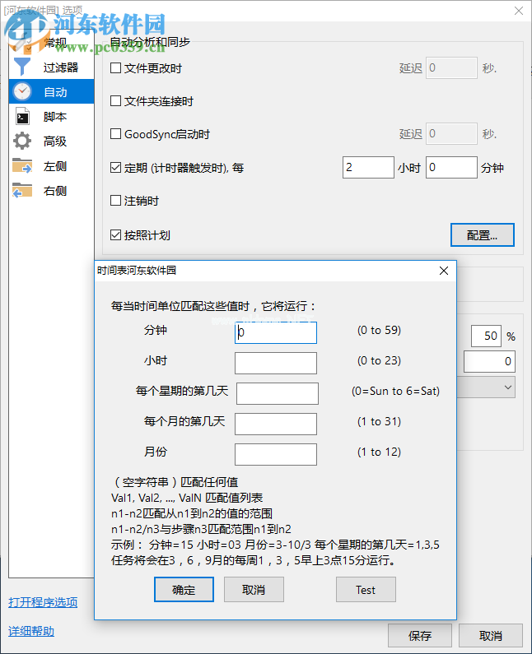Expand the dropdown behind the schedule dialog

point(507,387)
